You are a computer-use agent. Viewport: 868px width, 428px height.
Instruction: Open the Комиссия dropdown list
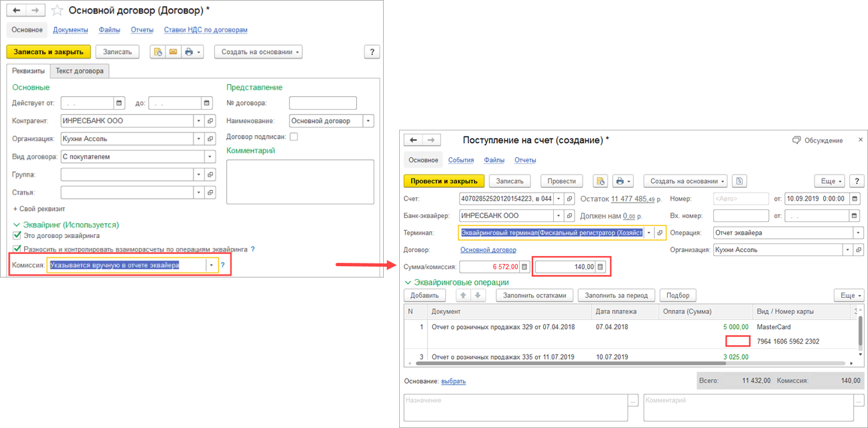[x=212, y=265]
